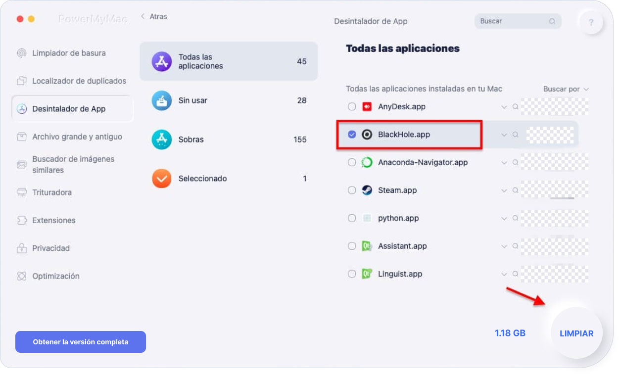This screenshot has width=620, height=376.
Task: Select the Assistant.app checkbox
Action: tap(352, 246)
